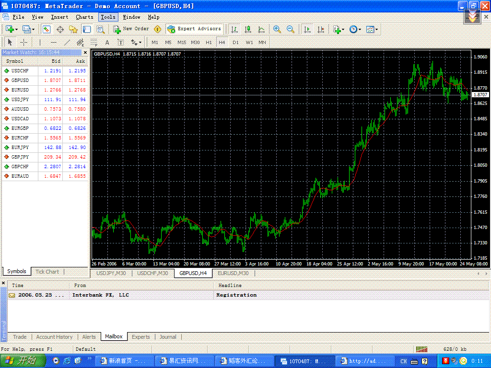Open the EURUSD,M30 chart tab
This screenshot has width=491, height=368.
[x=233, y=273]
